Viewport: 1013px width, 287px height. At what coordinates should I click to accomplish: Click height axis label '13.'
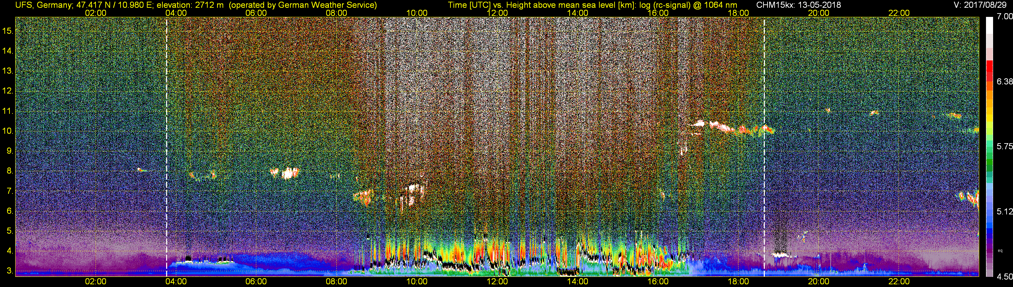tap(8, 71)
